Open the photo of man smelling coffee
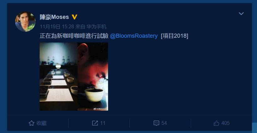Screen dimensions: 257x133 point(93,77)
